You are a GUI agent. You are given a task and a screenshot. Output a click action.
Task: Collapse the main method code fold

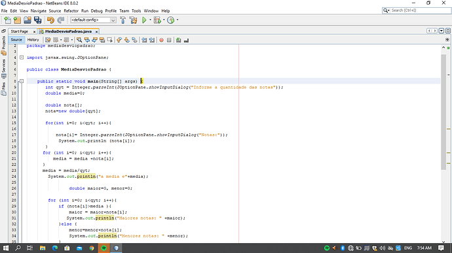22,81
